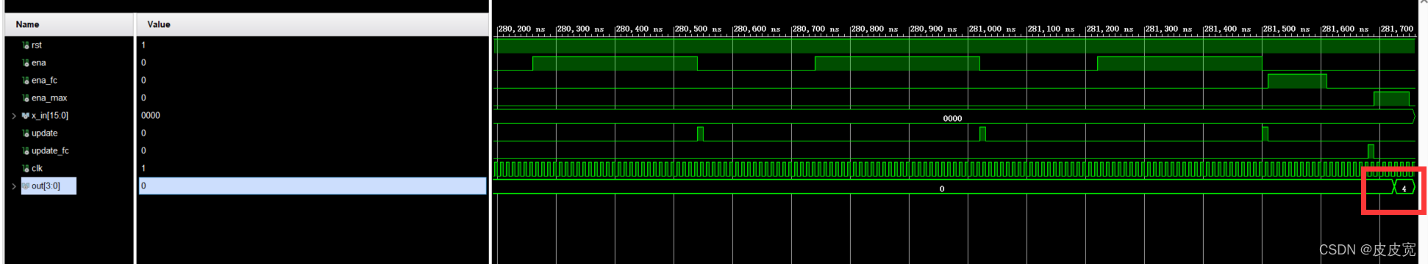Click the 280,500 ns timeline label
The image size is (1428, 264).
point(698,29)
